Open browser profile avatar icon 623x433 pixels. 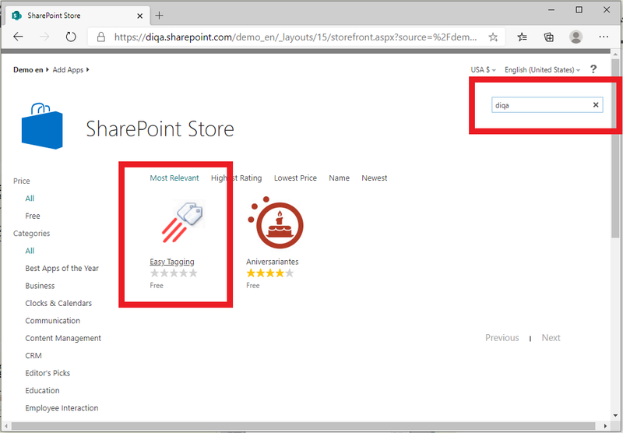575,37
